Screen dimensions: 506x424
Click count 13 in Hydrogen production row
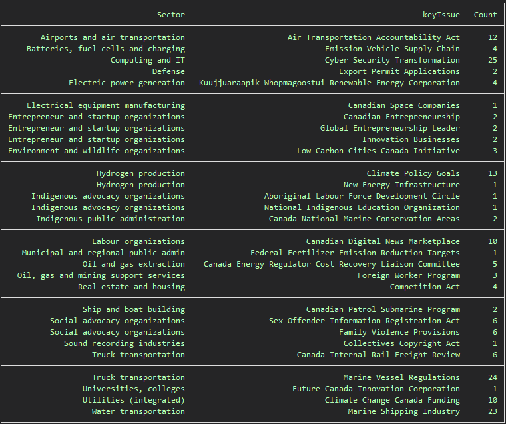tap(493, 173)
